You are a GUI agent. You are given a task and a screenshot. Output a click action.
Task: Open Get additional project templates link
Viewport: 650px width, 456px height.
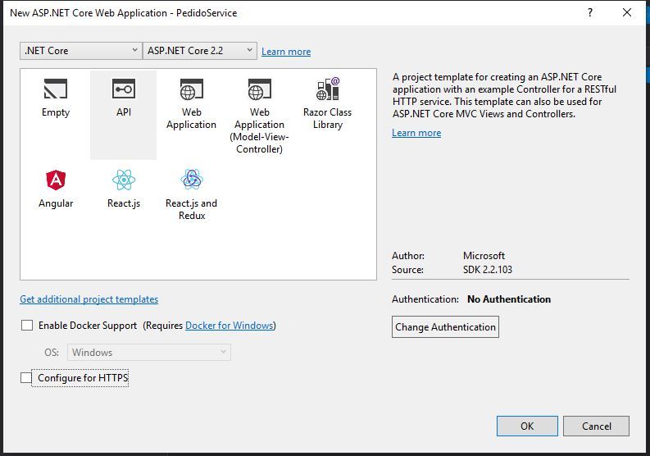[89, 299]
